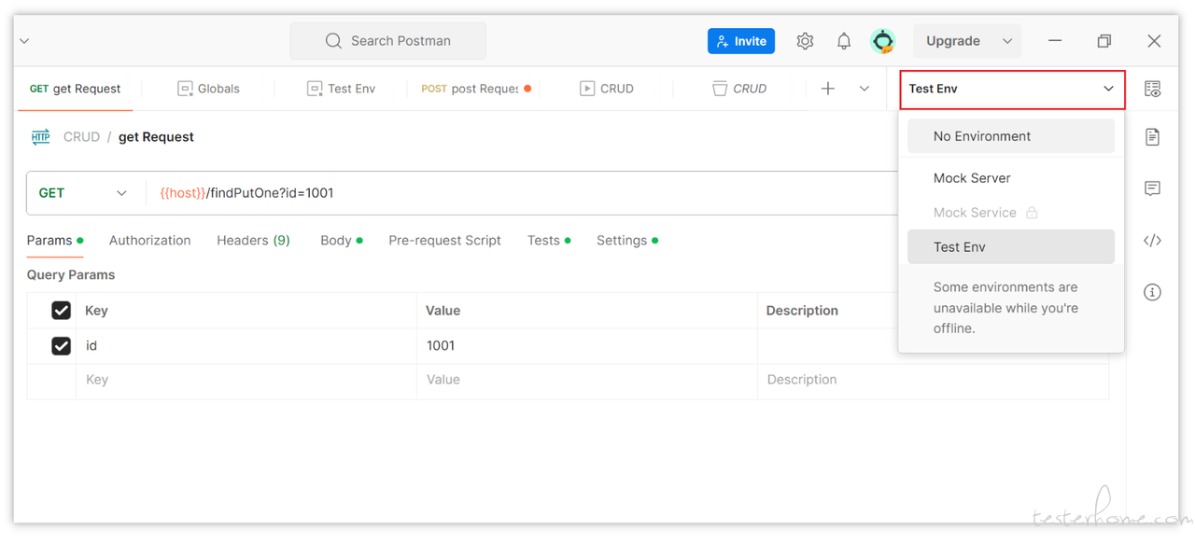
Task: Click the {{host}} variable in URL
Action: pyautogui.click(x=182, y=193)
